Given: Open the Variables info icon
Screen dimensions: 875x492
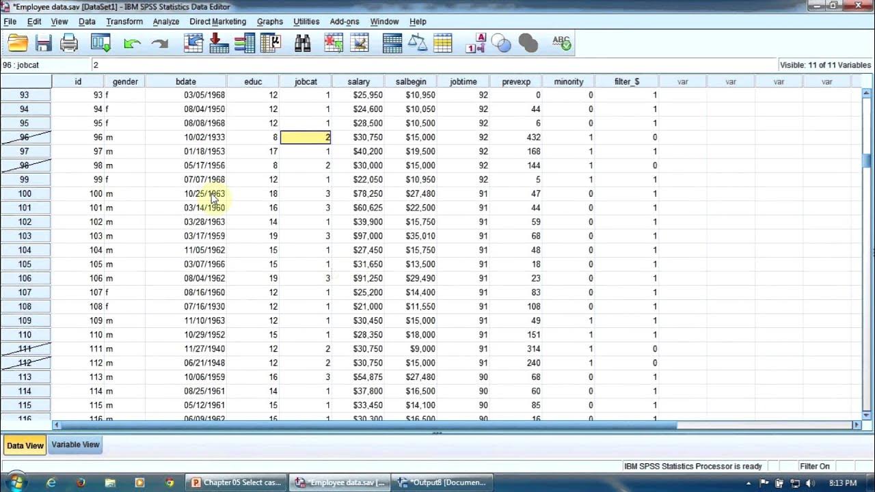Looking at the screenshot, I should point(244,44).
